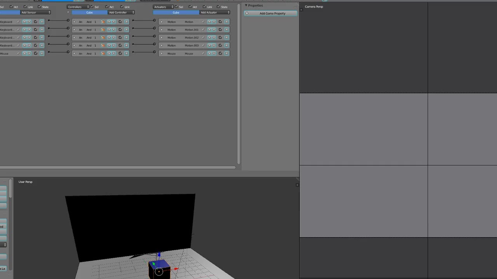Viewport: 497px width, 279px height.
Task: Pin the Motion.001 actuator
Action: point(203,30)
